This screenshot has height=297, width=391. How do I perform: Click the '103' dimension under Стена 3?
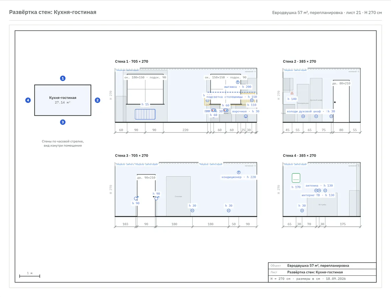pyautogui.click(x=125, y=224)
